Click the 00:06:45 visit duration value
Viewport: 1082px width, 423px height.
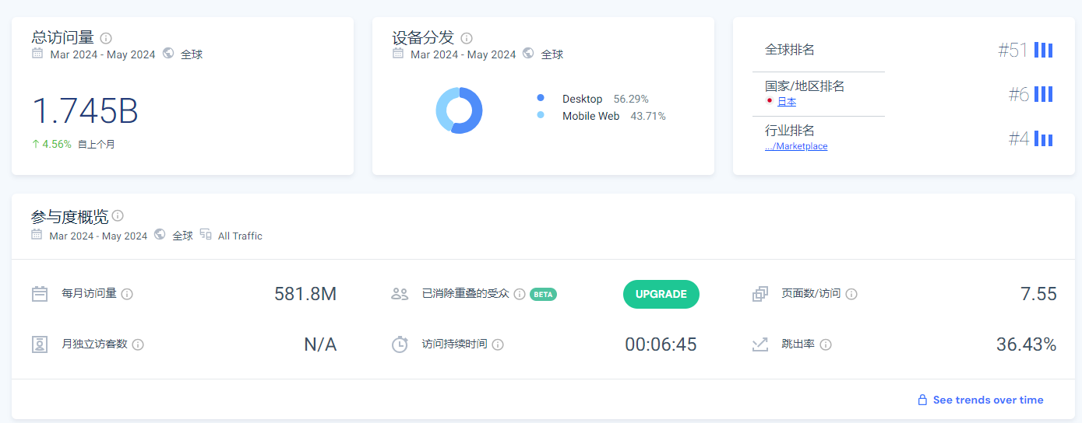661,344
